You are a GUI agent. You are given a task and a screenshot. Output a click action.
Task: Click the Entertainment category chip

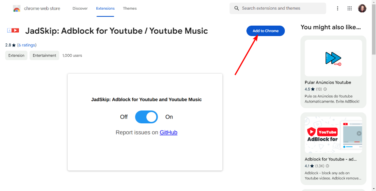44,55
